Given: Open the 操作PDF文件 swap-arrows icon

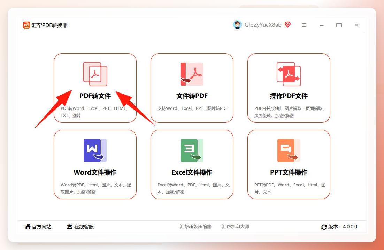Looking at the screenshot, I should tap(289, 74).
